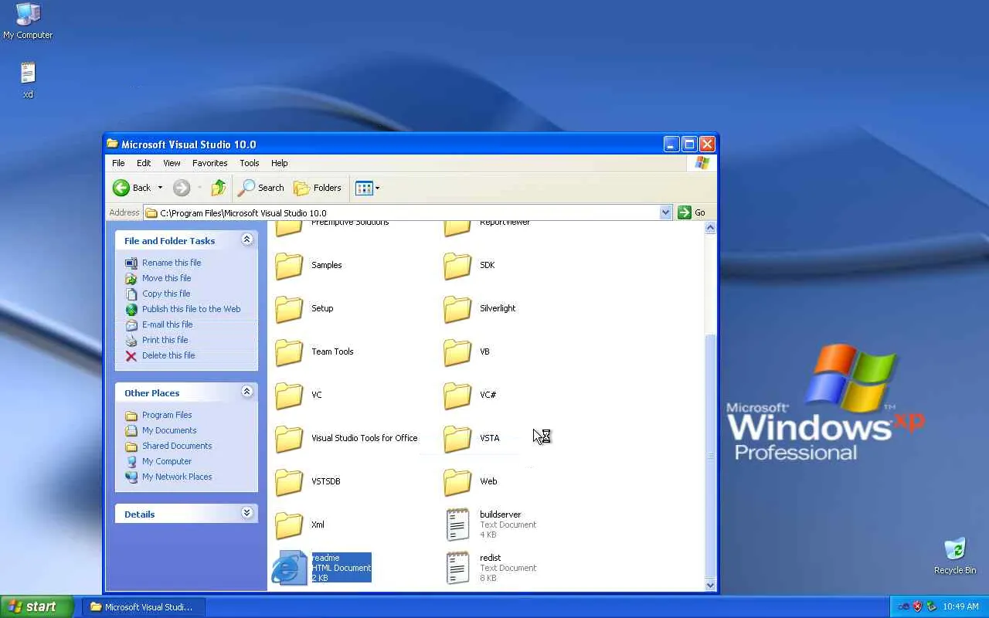This screenshot has height=618, width=989.
Task: Select the redist text document icon
Action: [457, 568]
